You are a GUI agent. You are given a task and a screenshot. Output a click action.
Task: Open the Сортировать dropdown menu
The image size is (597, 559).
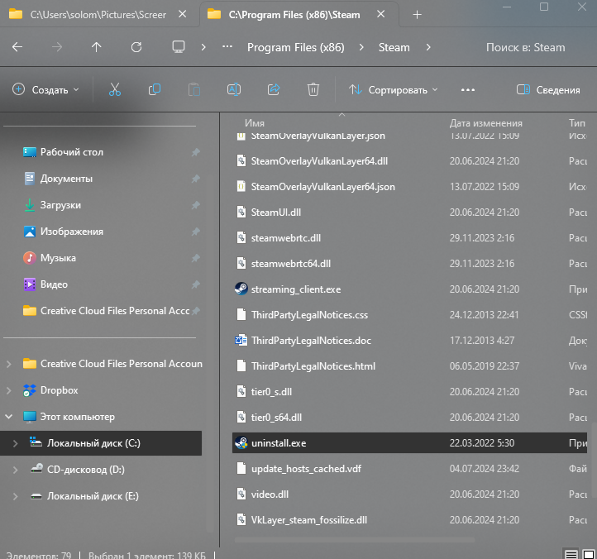[394, 90]
